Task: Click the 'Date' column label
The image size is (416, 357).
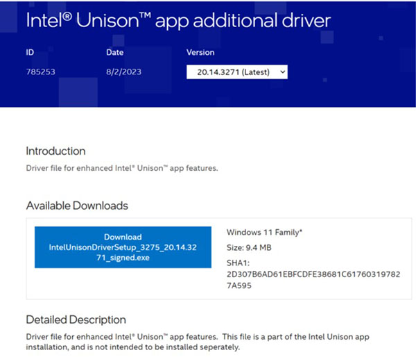Action: (115, 52)
